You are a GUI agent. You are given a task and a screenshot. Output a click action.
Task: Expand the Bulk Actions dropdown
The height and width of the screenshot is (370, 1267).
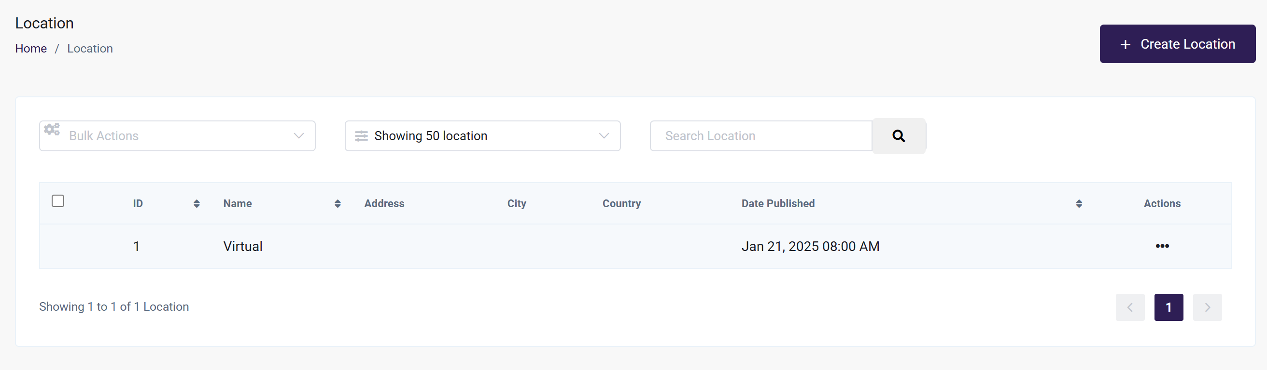[177, 136]
